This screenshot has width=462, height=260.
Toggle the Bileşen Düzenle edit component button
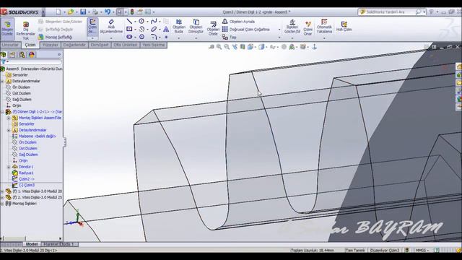click(7, 28)
